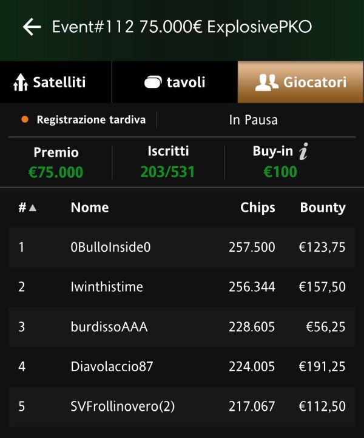Select the Giocatori tab

coord(300,82)
